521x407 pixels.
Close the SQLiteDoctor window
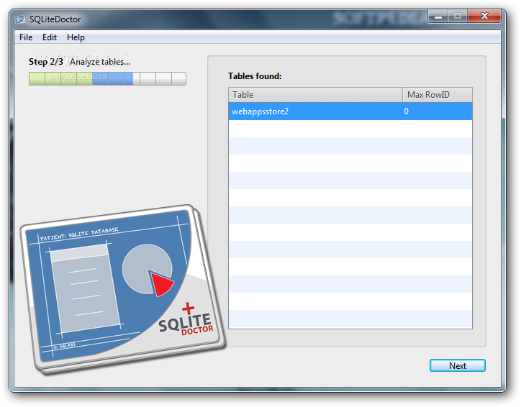(x=484, y=16)
